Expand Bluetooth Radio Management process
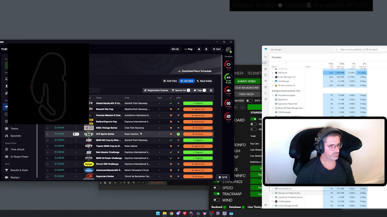The width and height of the screenshot is (387, 217). (273, 108)
